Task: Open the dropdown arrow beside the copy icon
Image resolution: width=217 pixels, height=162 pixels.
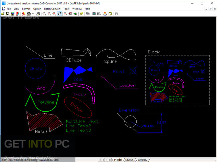Action: [33, 14]
